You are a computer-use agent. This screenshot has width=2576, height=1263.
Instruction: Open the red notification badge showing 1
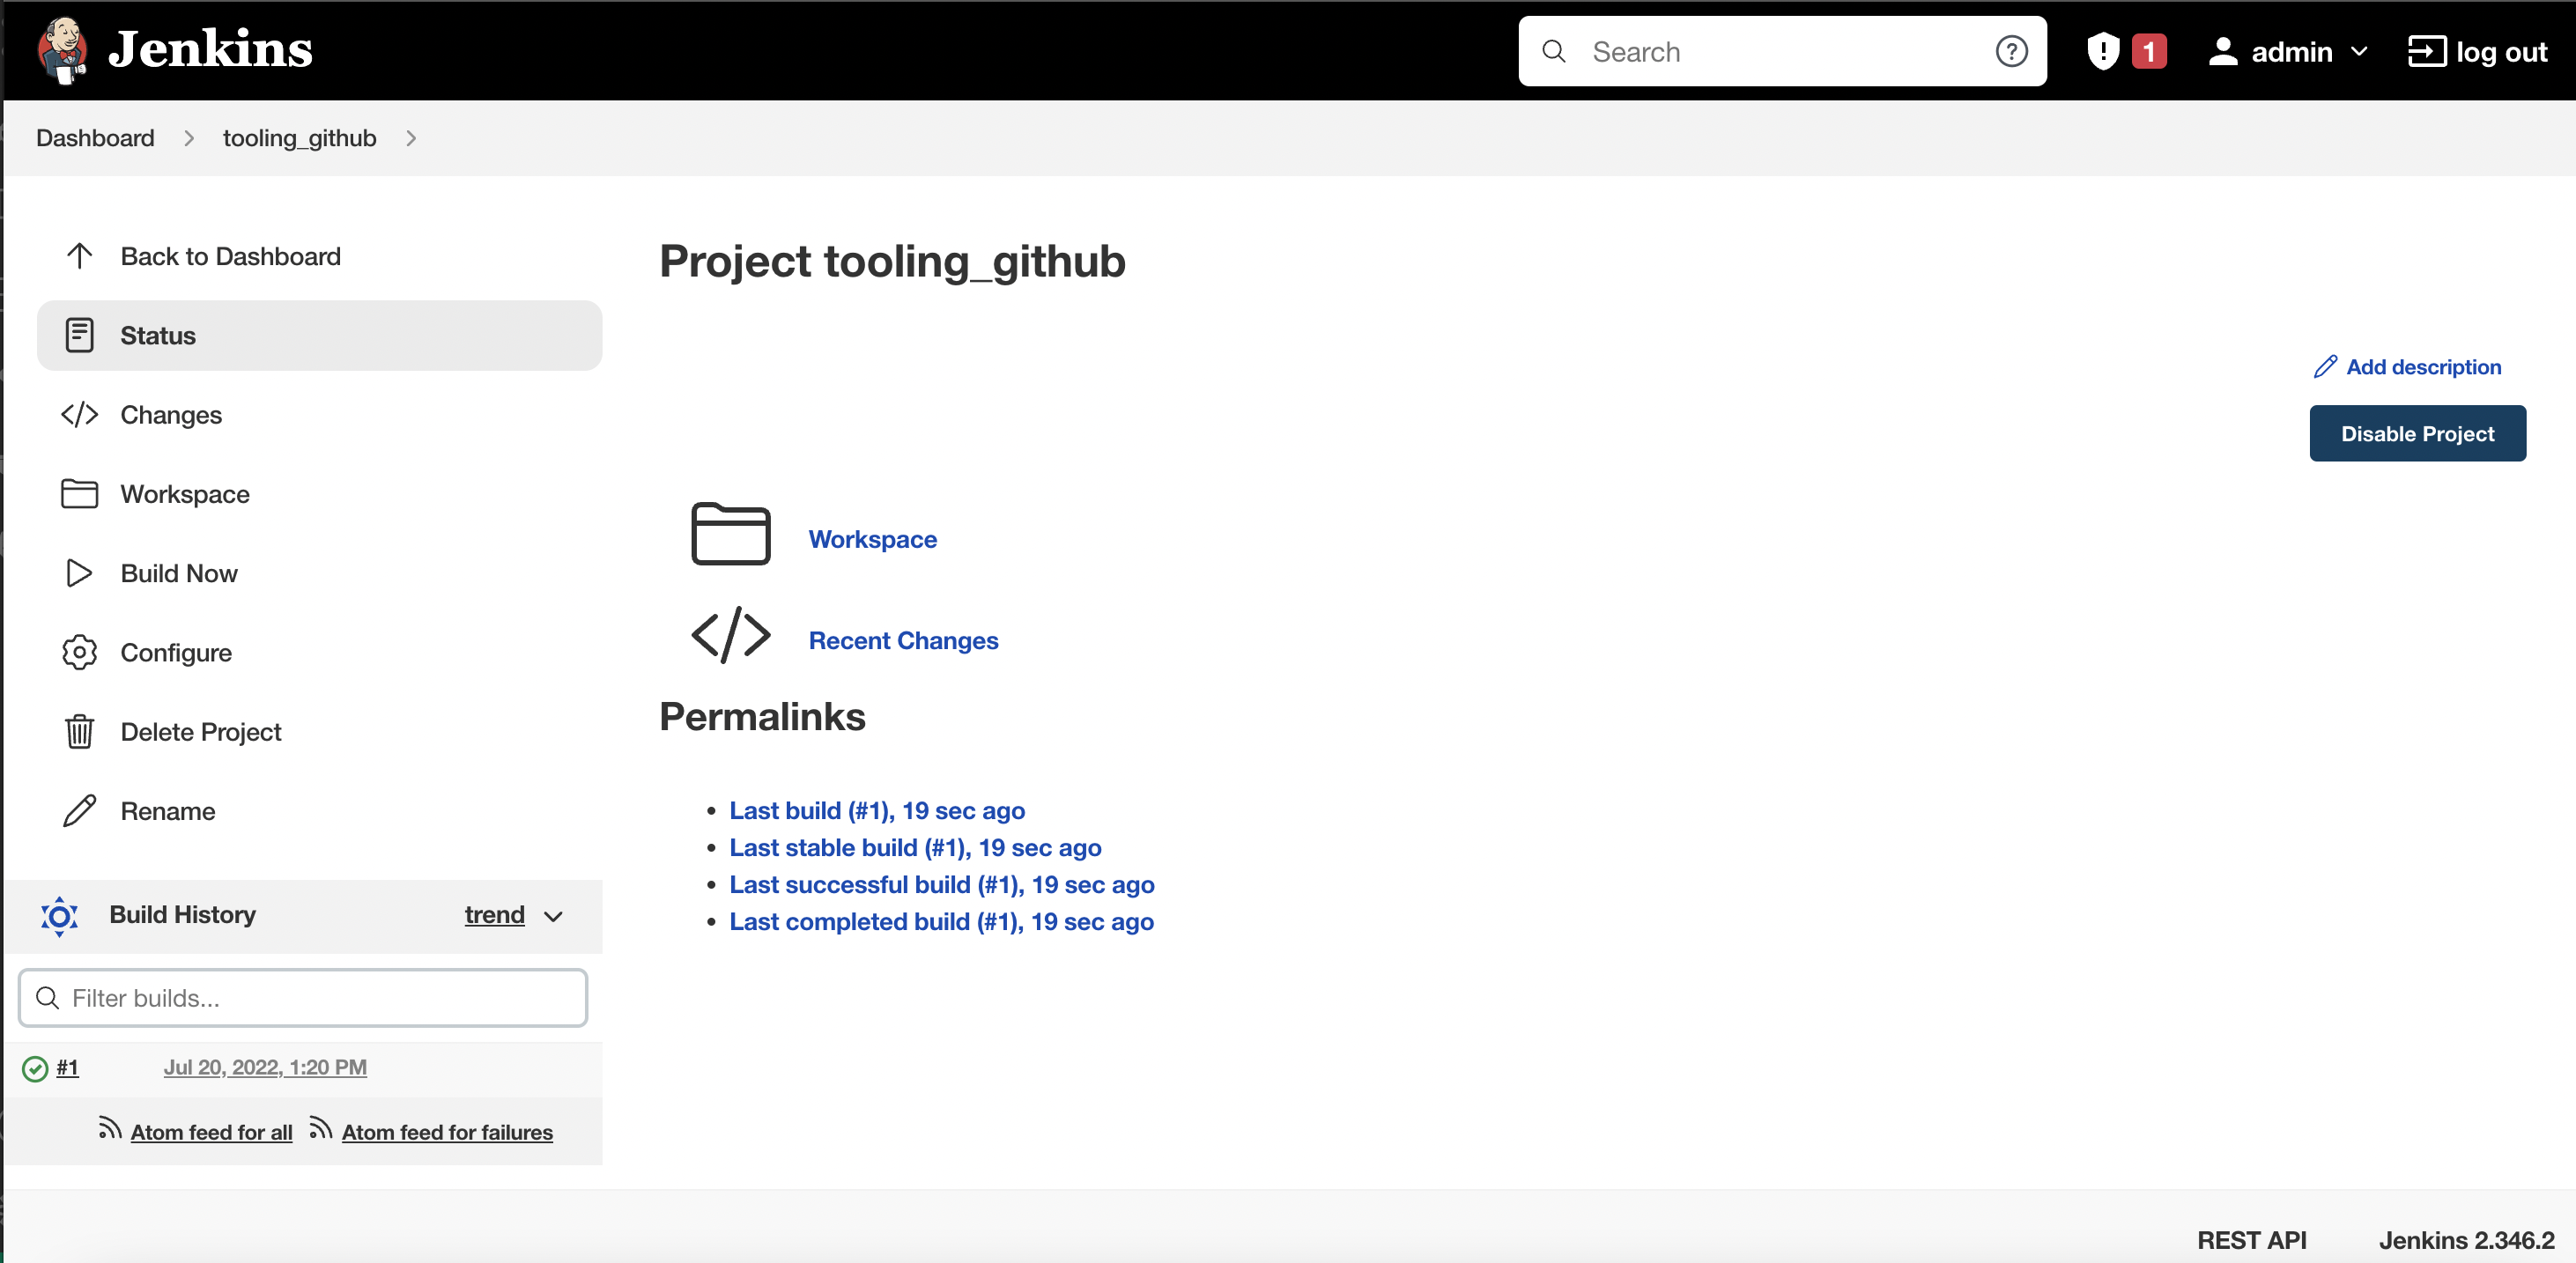coord(2148,51)
